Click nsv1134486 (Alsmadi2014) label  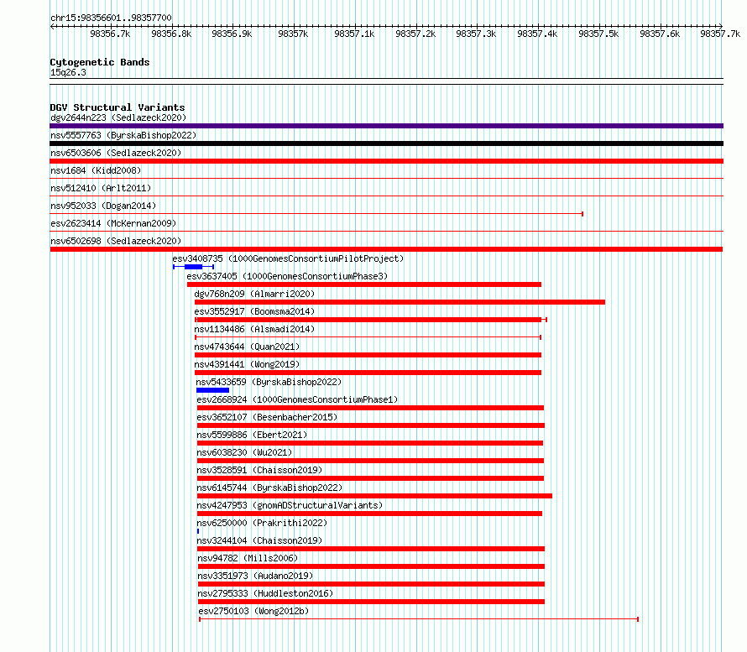pyautogui.click(x=254, y=329)
